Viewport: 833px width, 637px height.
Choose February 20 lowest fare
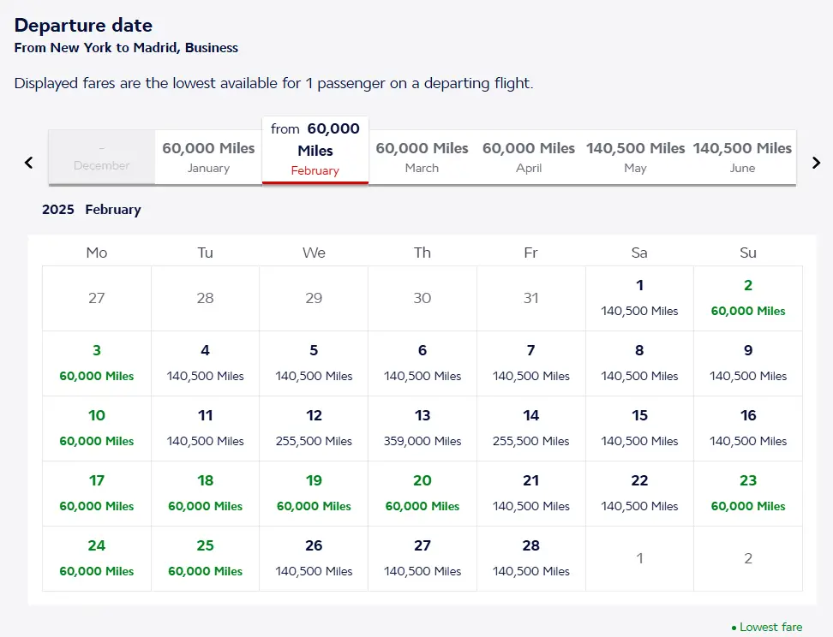point(422,493)
